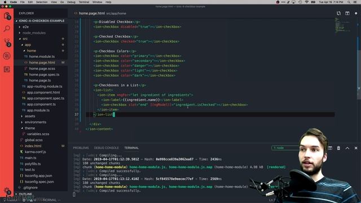
Task: Open app.module.ts file
Action: point(38,111)
